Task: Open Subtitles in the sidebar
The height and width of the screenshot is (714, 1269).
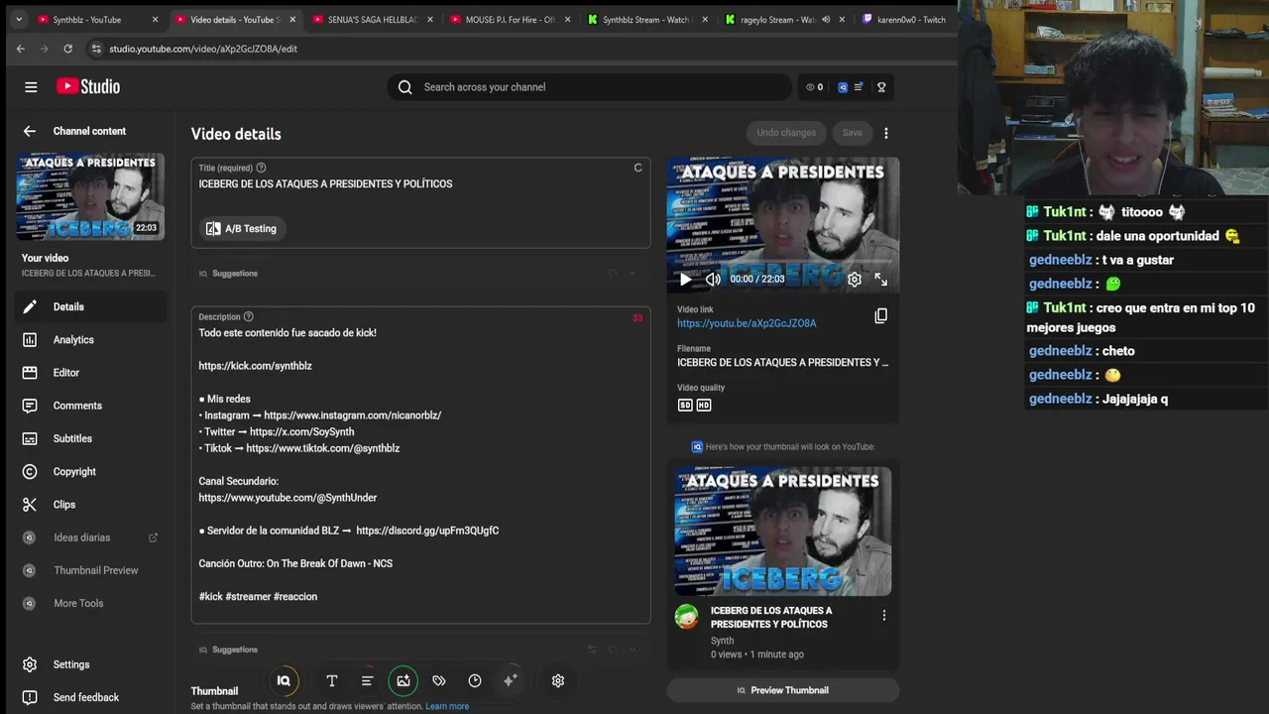Action: pos(89,438)
